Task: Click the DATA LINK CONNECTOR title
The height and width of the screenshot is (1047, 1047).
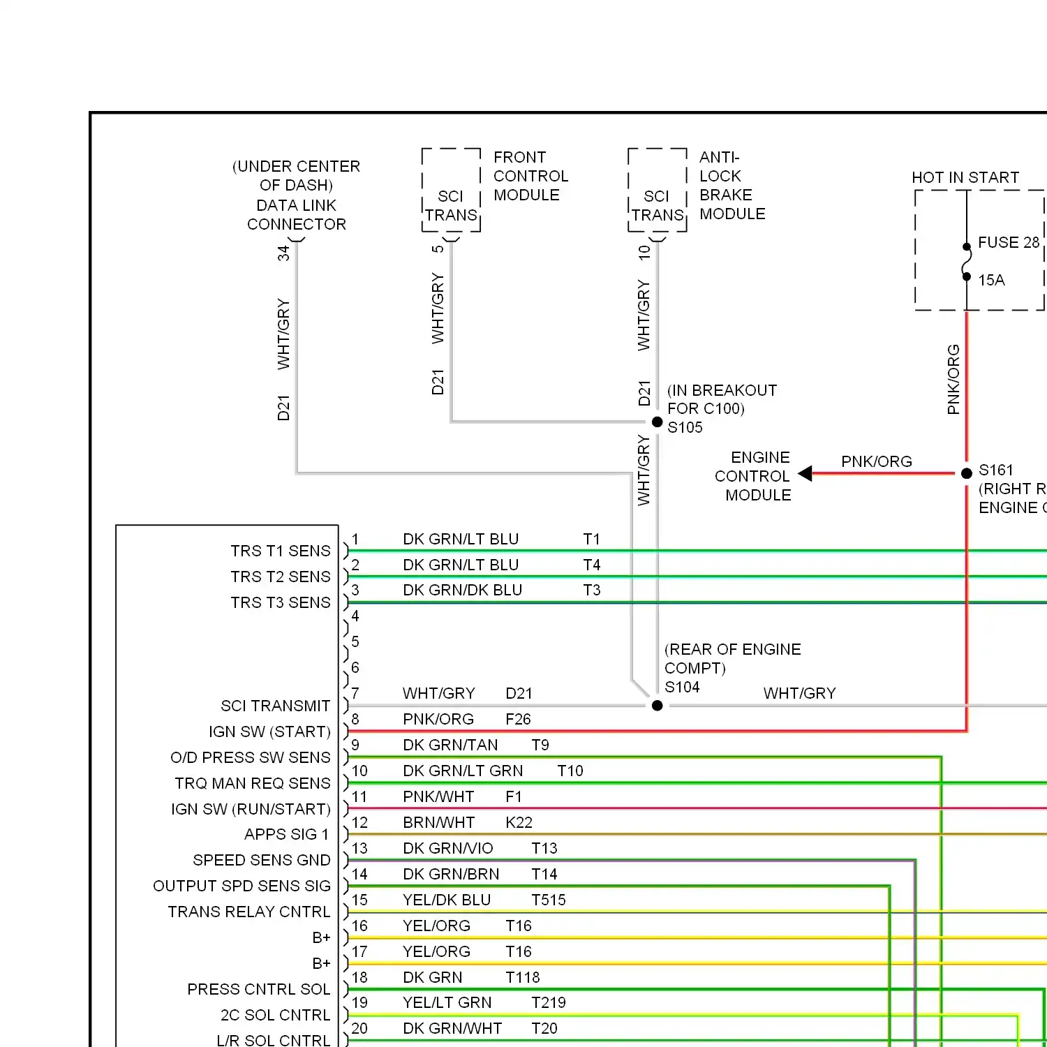Action: tap(297, 214)
